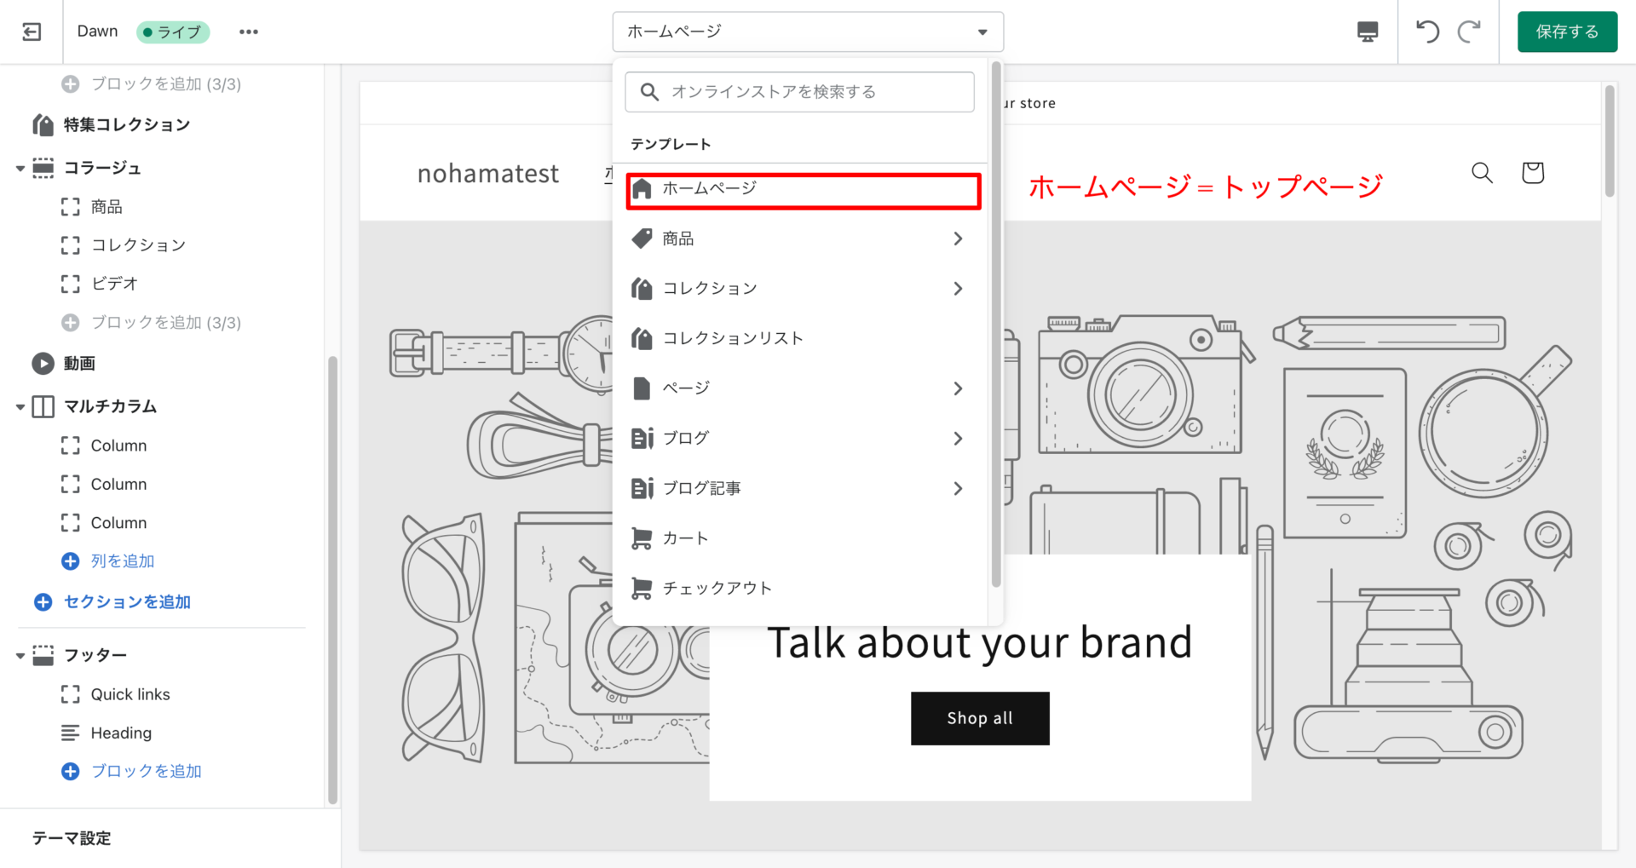This screenshot has width=1636, height=868.
Task: Click the セクションを追加 link
Action: point(127,602)
